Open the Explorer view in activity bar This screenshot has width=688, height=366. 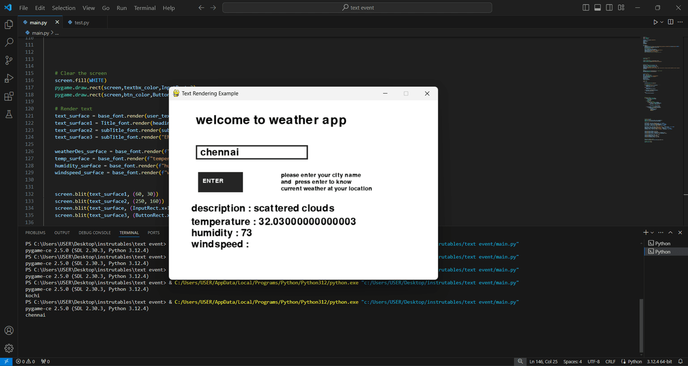coord(9,24)
